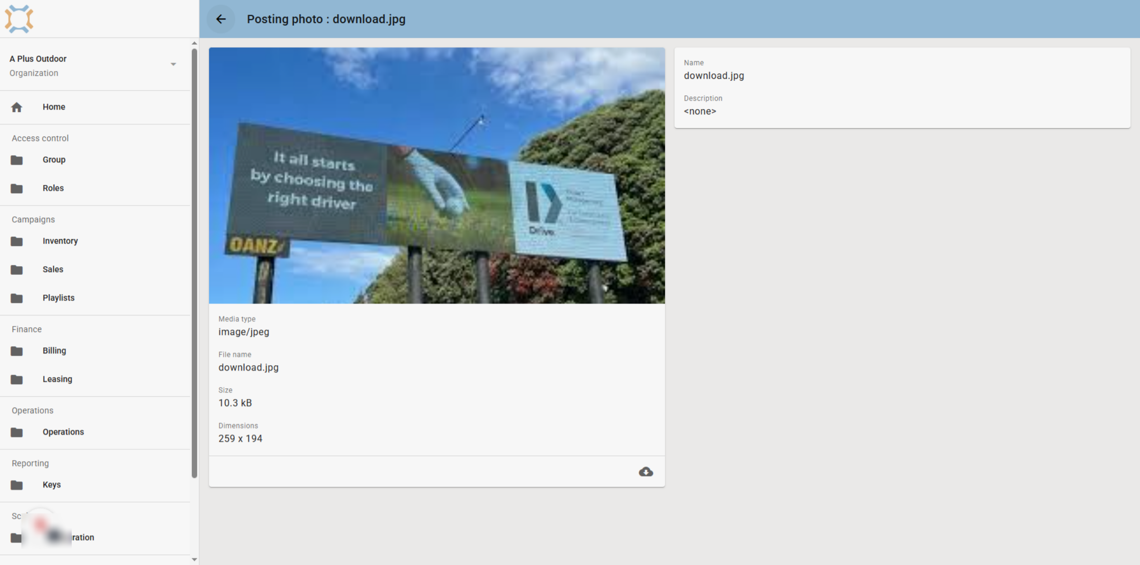Open Home via the house icon

click(x=17, y=107)
